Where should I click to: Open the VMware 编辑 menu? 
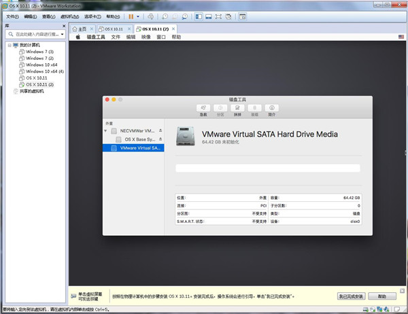(31, 16)
